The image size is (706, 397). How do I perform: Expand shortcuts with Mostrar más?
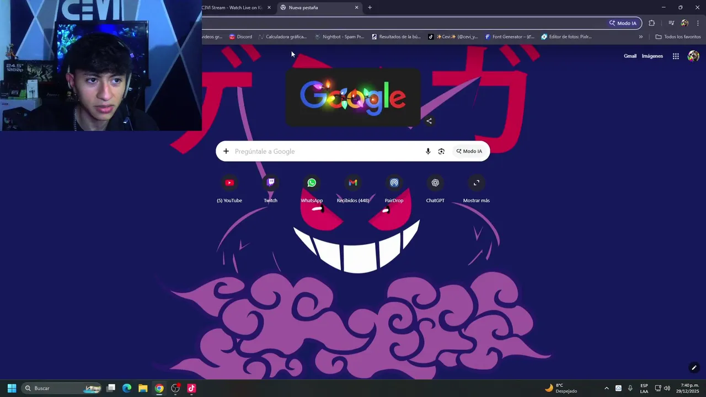click(477, 189)
